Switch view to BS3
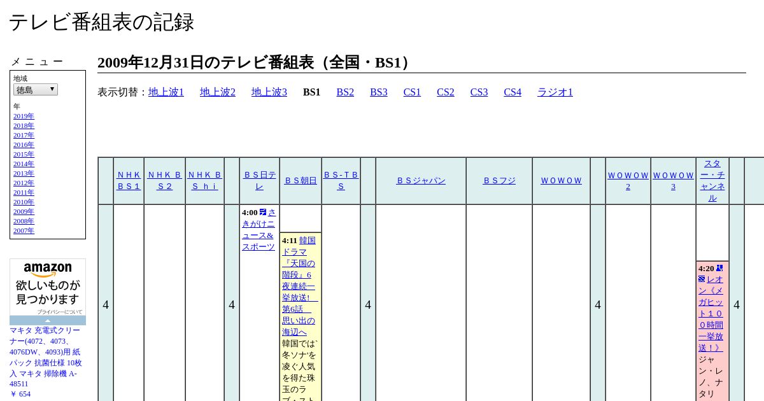 (x=379, y=92)
